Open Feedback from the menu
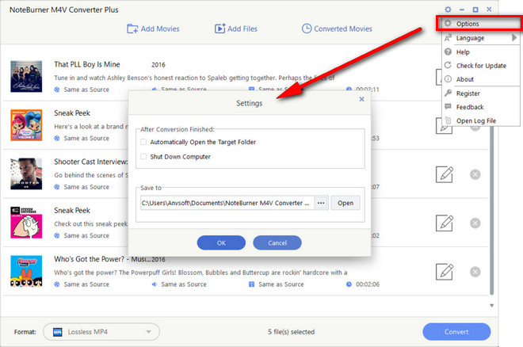 pyautogui.click(x=481, y=107)
